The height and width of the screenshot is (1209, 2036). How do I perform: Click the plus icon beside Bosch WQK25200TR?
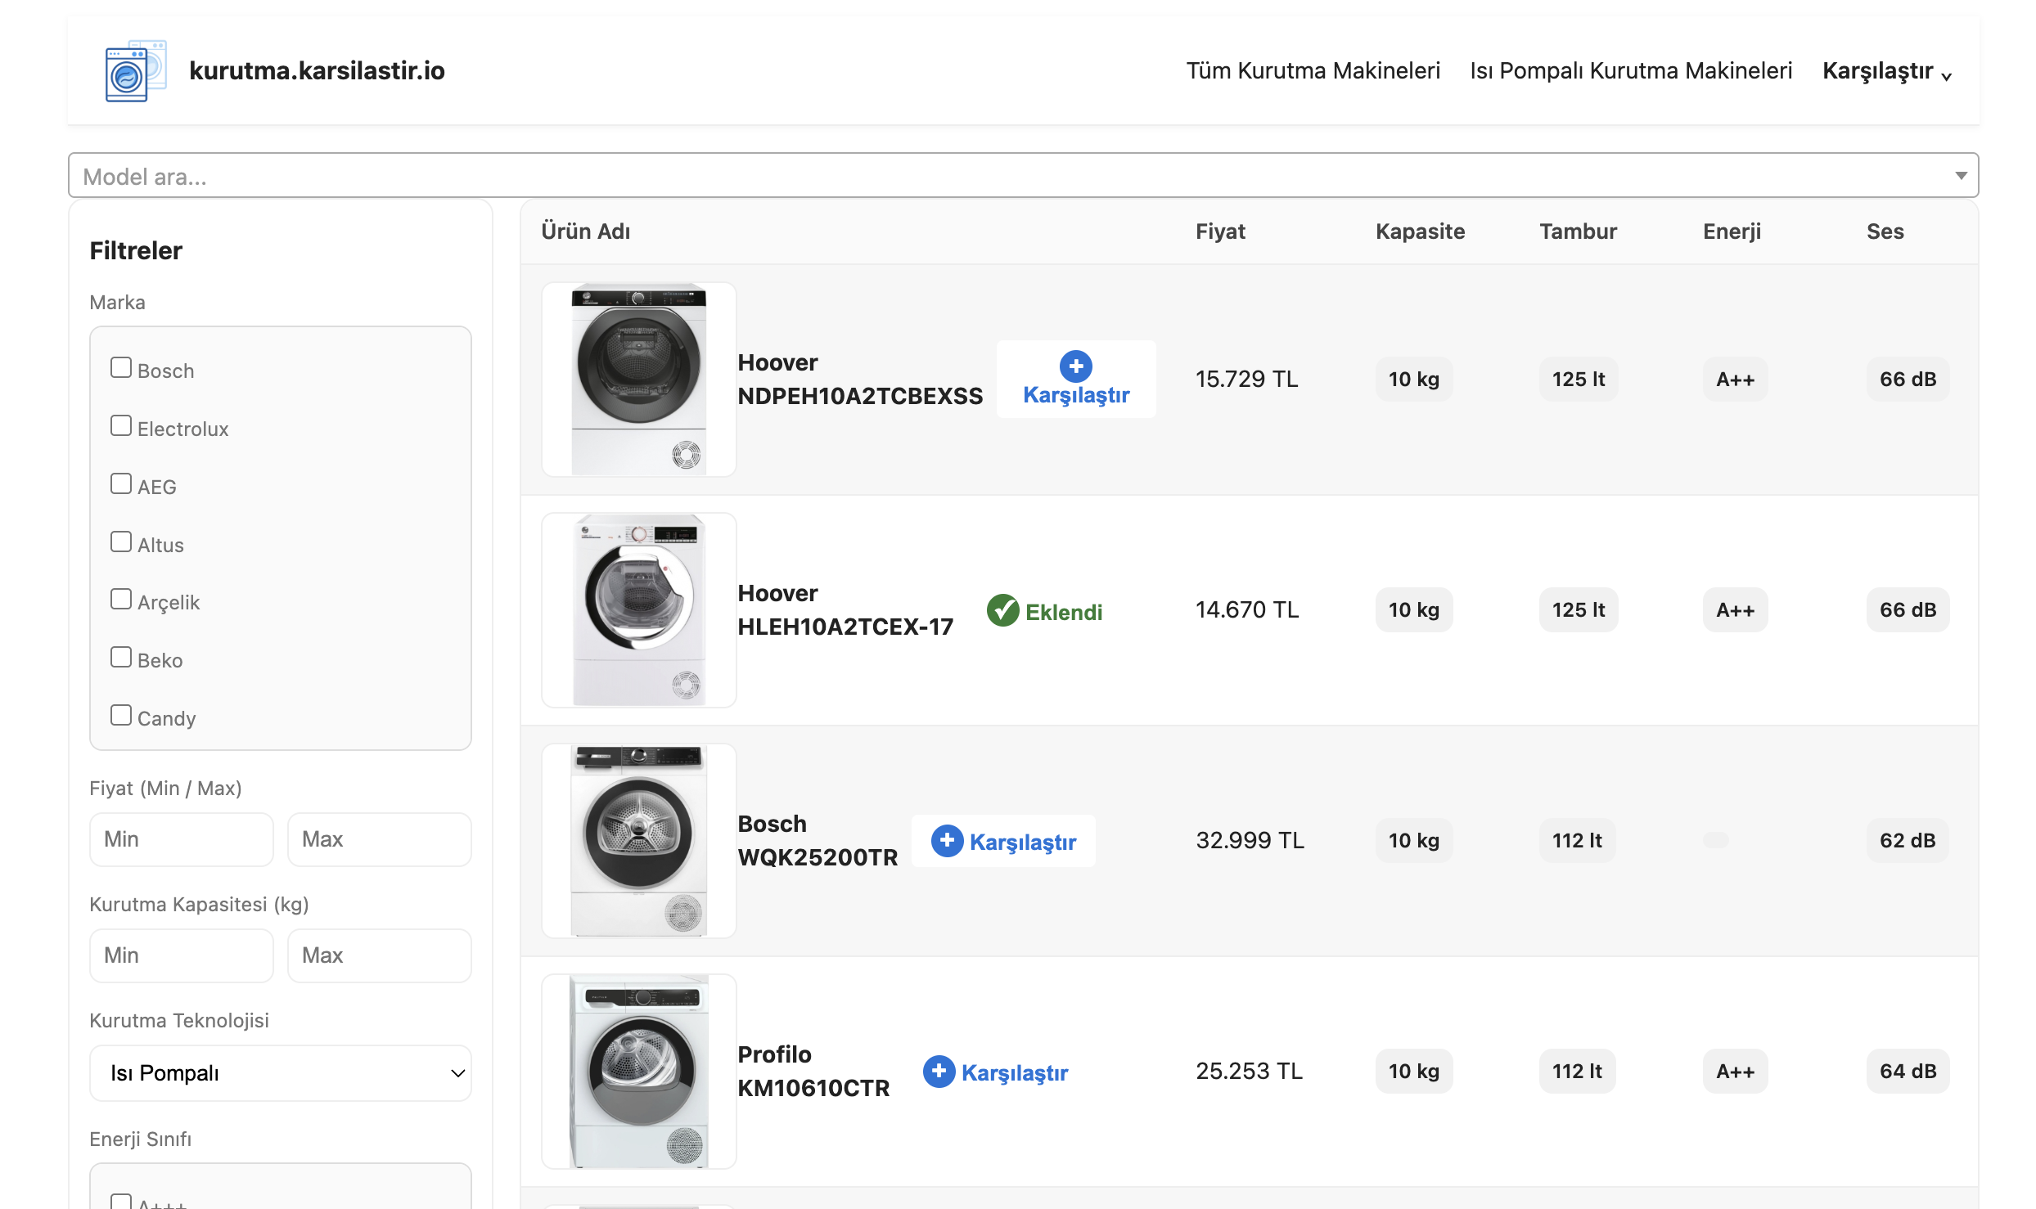click(947, 840)
